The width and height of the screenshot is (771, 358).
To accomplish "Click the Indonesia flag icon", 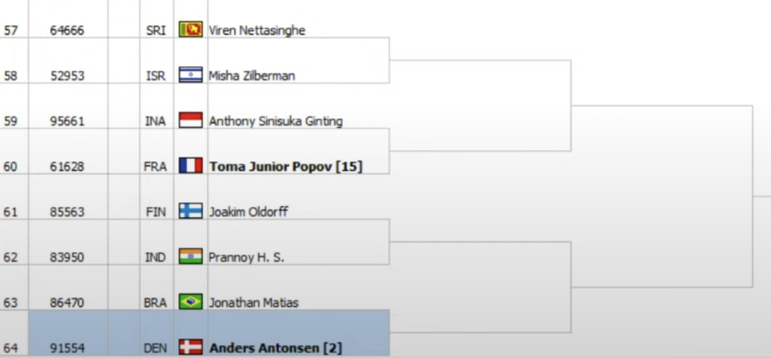I will (191, 120).
